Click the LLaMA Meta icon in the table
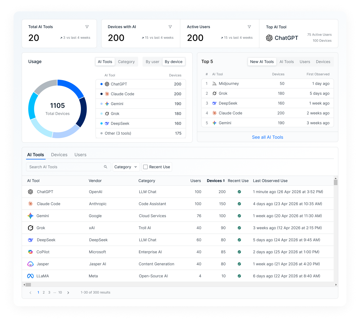Screen dimensions: 360x322 [x=30, y=276]
